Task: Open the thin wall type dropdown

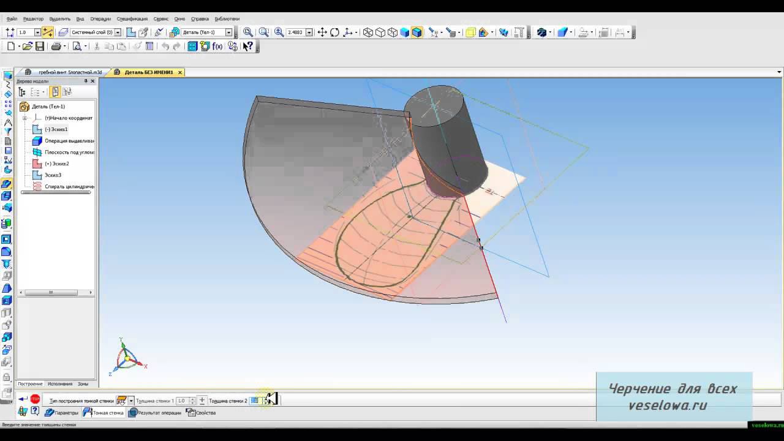Action: pos(130,401)
